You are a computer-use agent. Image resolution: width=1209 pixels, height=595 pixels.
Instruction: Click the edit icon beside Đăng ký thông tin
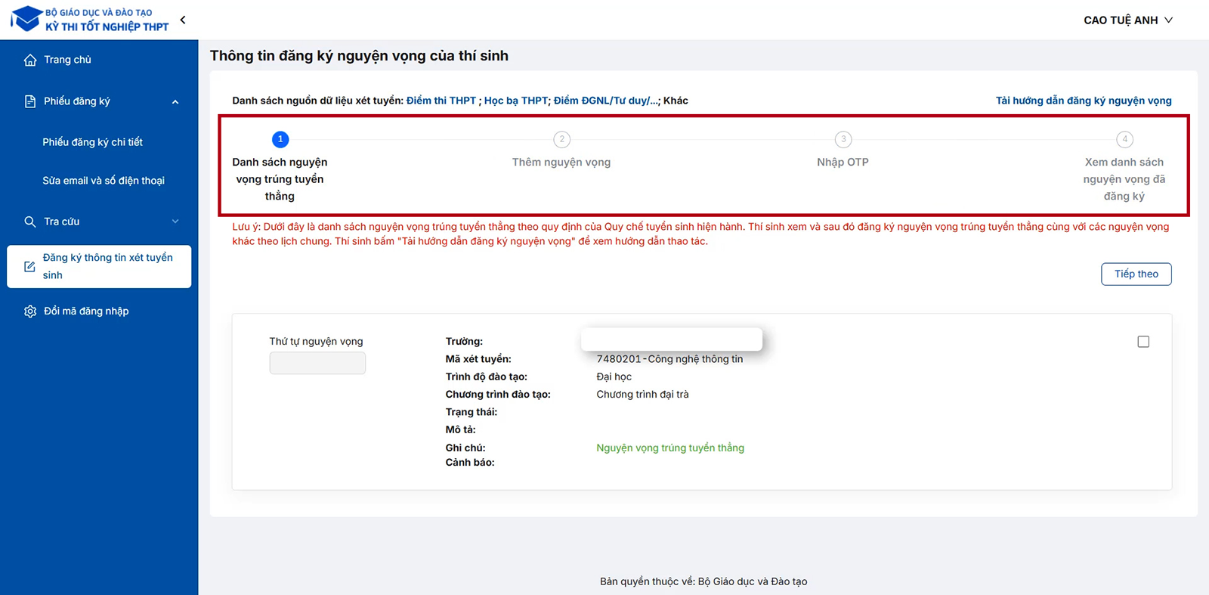30,266
